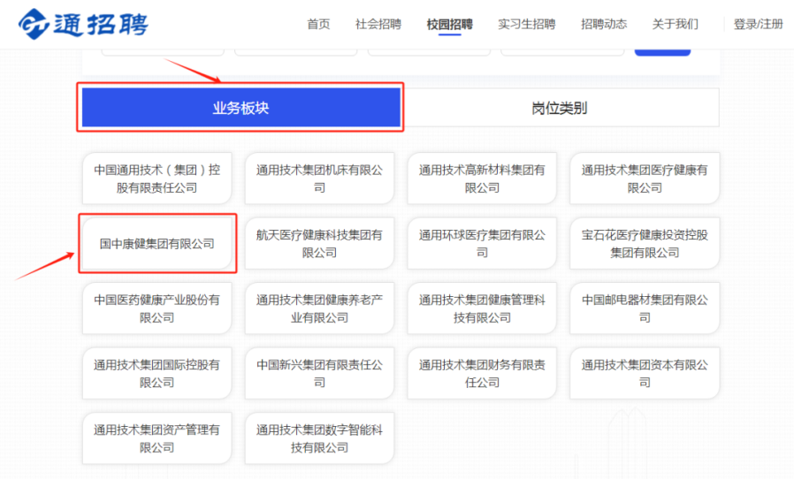Open 实习生招聘 page

[x=526, y=24]
